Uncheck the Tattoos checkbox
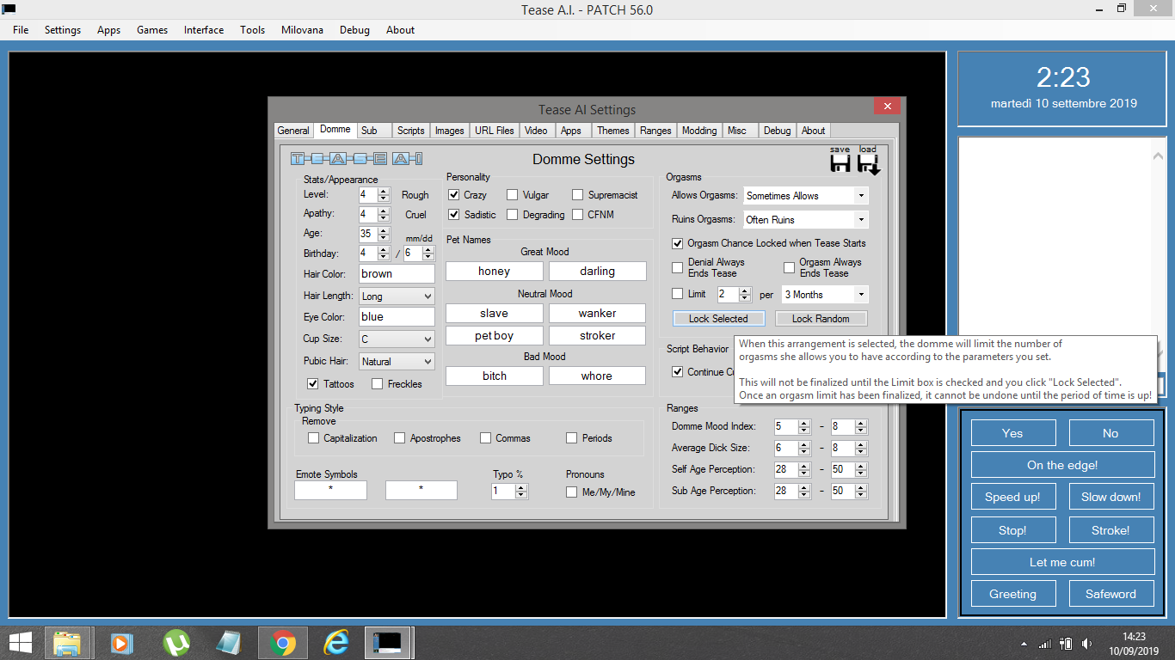Image resolution: width=1175 pixels, height=660 pixels. coord(313,384)
